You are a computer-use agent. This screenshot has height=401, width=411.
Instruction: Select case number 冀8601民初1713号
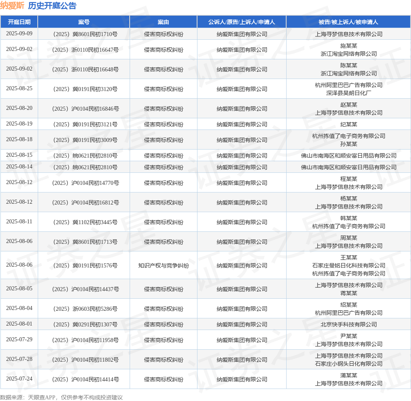click(85, 242)
